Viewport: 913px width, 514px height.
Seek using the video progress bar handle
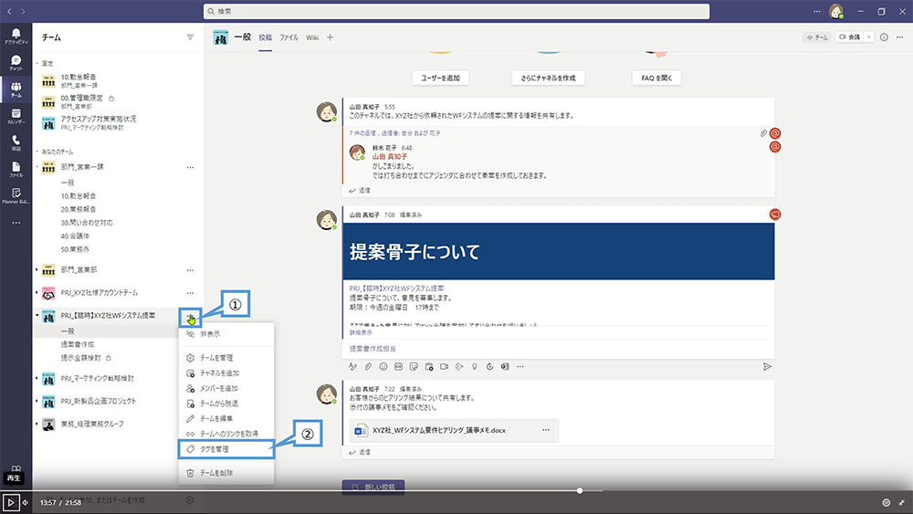(580, 490)
